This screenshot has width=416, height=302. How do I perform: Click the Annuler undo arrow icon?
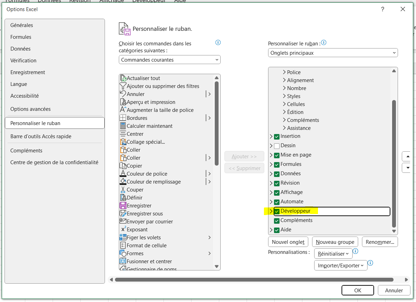(123, 94)
